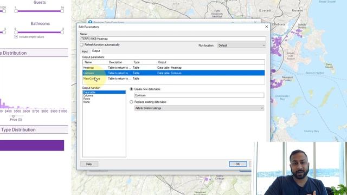Close the Edit Parameters dialog
Screen dimensions: 347x195
(x=266, y=27)
